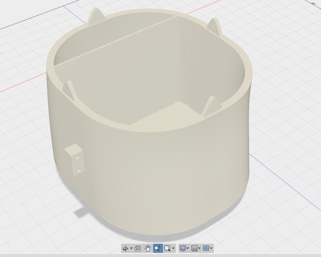Open the Viewports layout icon
The image size is (321, 257).
click(206, 248)
